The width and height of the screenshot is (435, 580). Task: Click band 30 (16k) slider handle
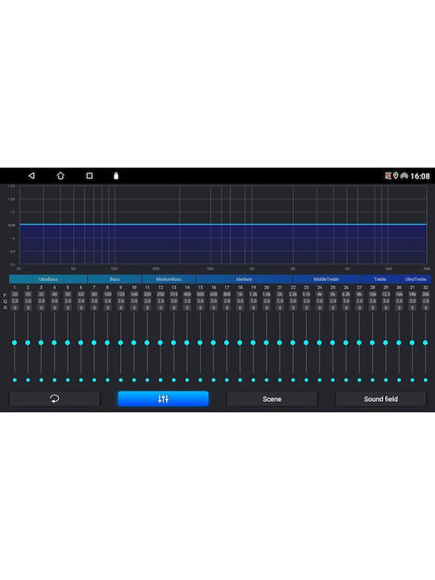pyautogui.click(x=399, y=342)
